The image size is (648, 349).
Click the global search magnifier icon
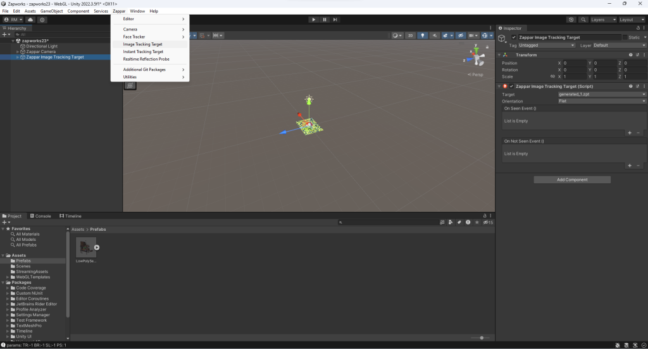(583, 20)
